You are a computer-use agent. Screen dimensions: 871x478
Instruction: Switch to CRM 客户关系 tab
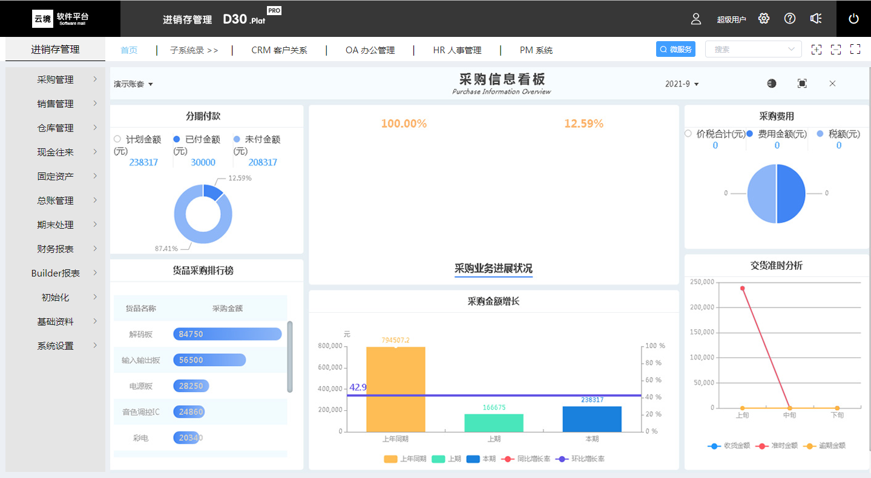click(x=279, y=50)
